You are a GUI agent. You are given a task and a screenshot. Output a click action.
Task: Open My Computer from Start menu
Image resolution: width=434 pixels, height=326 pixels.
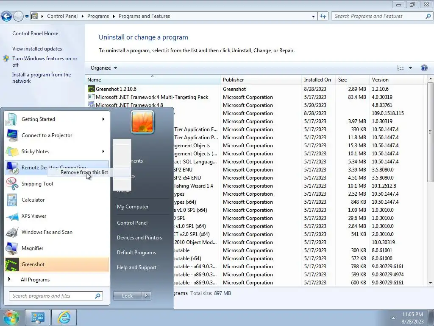pos(133,207)
